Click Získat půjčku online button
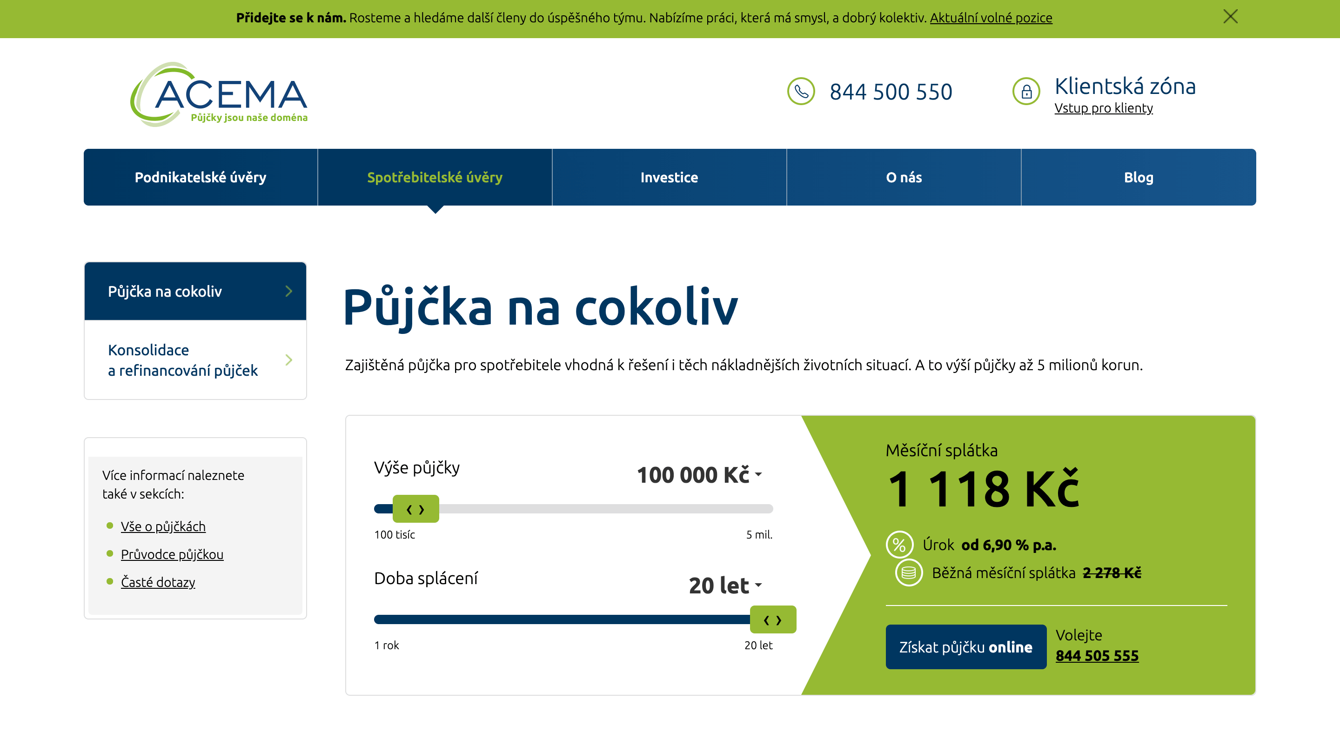This screenshot has width=1340, height=732. coord(965,647)
